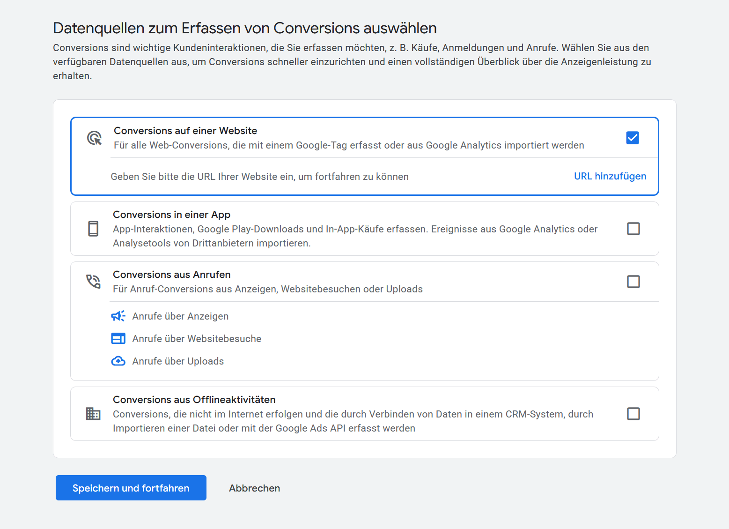Image resolution: width=729 pixels, height=529 pixels.
Task: Click the website conversions cursor icon
Action: [95, 138]
